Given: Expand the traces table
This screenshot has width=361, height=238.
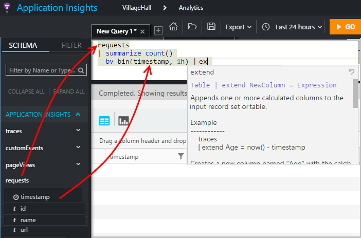Looking at the screenshot, I should tap(78, 130).
